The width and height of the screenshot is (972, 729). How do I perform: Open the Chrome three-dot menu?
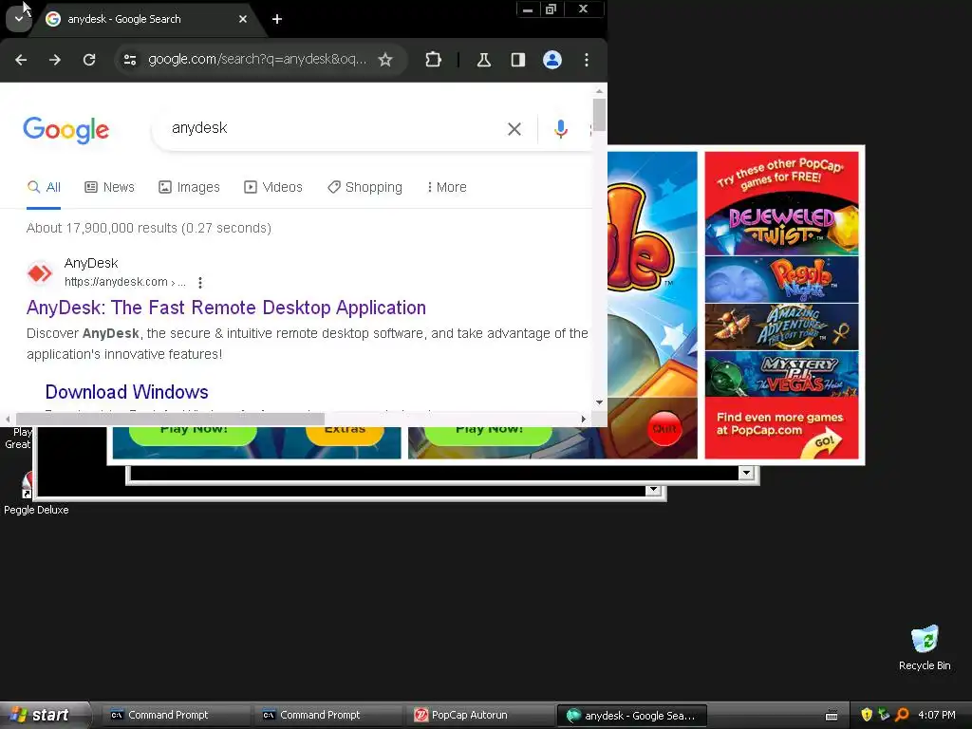pos(587,60)
